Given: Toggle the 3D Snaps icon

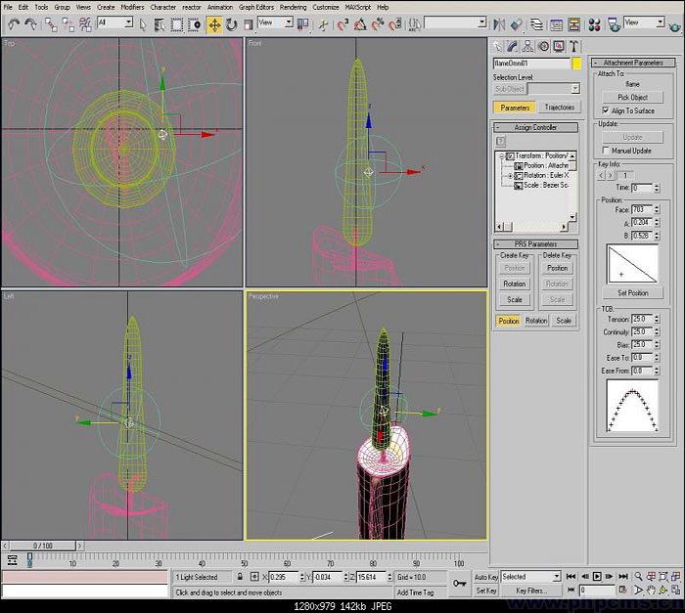Looking at the screenshot, I should coord(342,24).
